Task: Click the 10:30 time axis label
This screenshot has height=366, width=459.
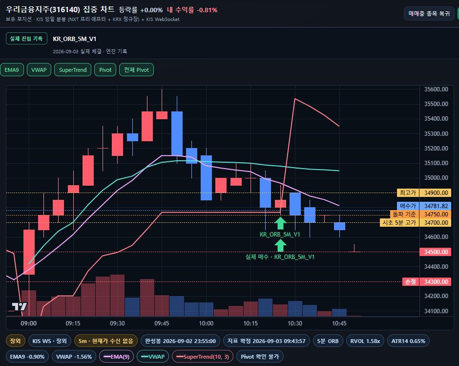Action: coord(295,323)
